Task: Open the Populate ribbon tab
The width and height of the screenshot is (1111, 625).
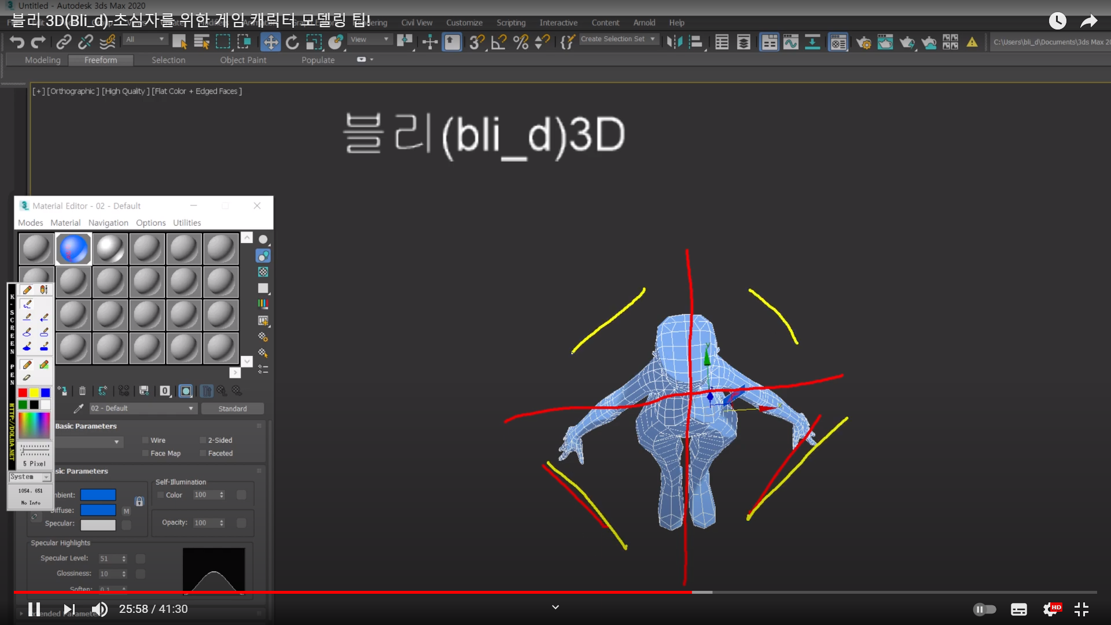Action: (318, 60)
